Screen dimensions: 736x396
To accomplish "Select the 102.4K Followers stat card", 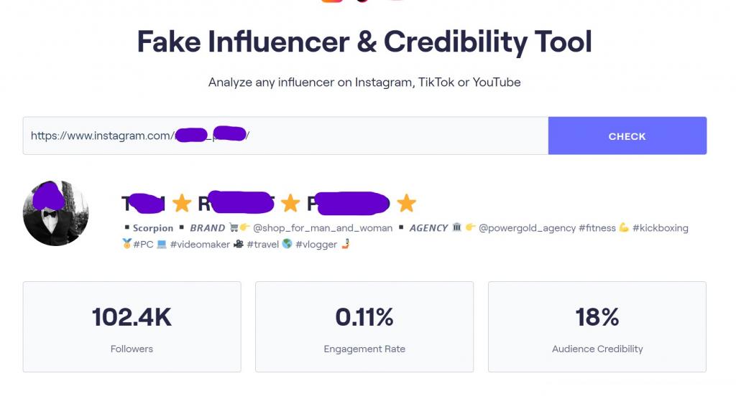I will pos(132,326).
